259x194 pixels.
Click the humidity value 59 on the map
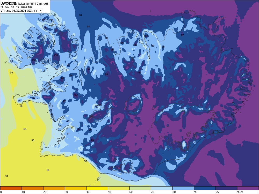[11, 73]
